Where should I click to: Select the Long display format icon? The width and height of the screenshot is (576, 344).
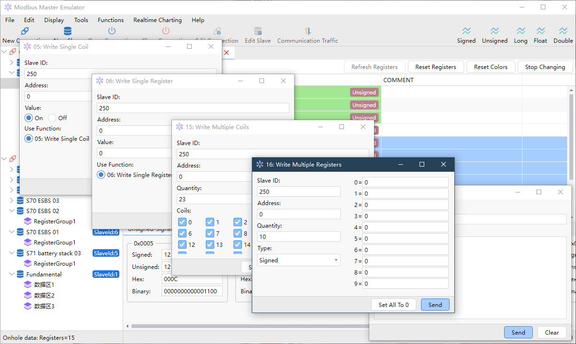tap(521, 31)
